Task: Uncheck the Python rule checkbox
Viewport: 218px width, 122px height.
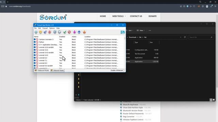Action: pyautogui.click(x=35, y=42)
